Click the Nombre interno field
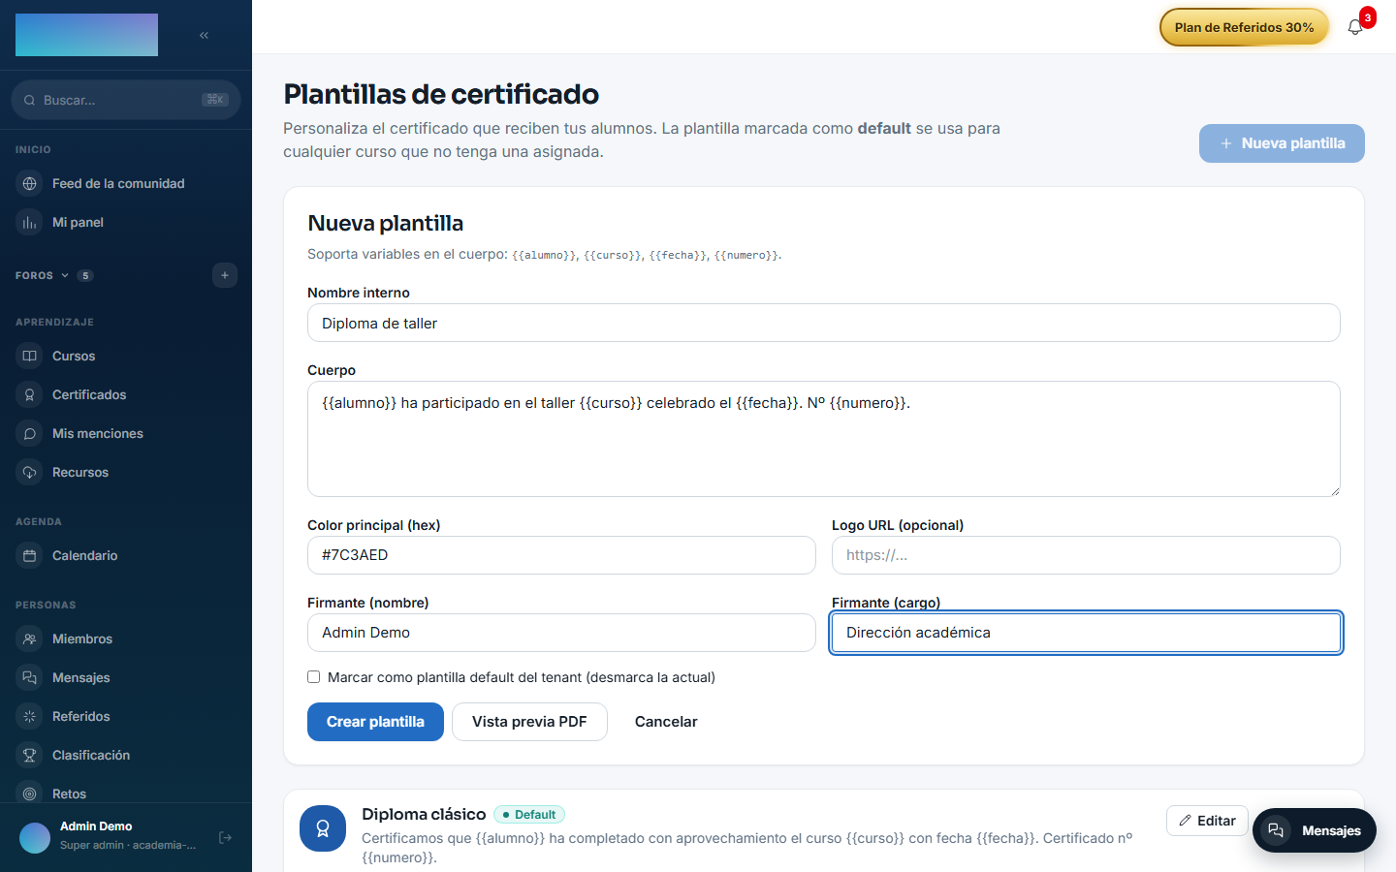This screenshot has width=1396, height=872. click(824, 323)
